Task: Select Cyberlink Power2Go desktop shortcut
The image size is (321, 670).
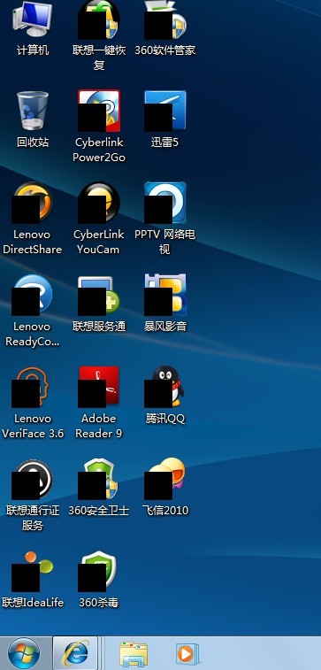Action: coord(99,111)
